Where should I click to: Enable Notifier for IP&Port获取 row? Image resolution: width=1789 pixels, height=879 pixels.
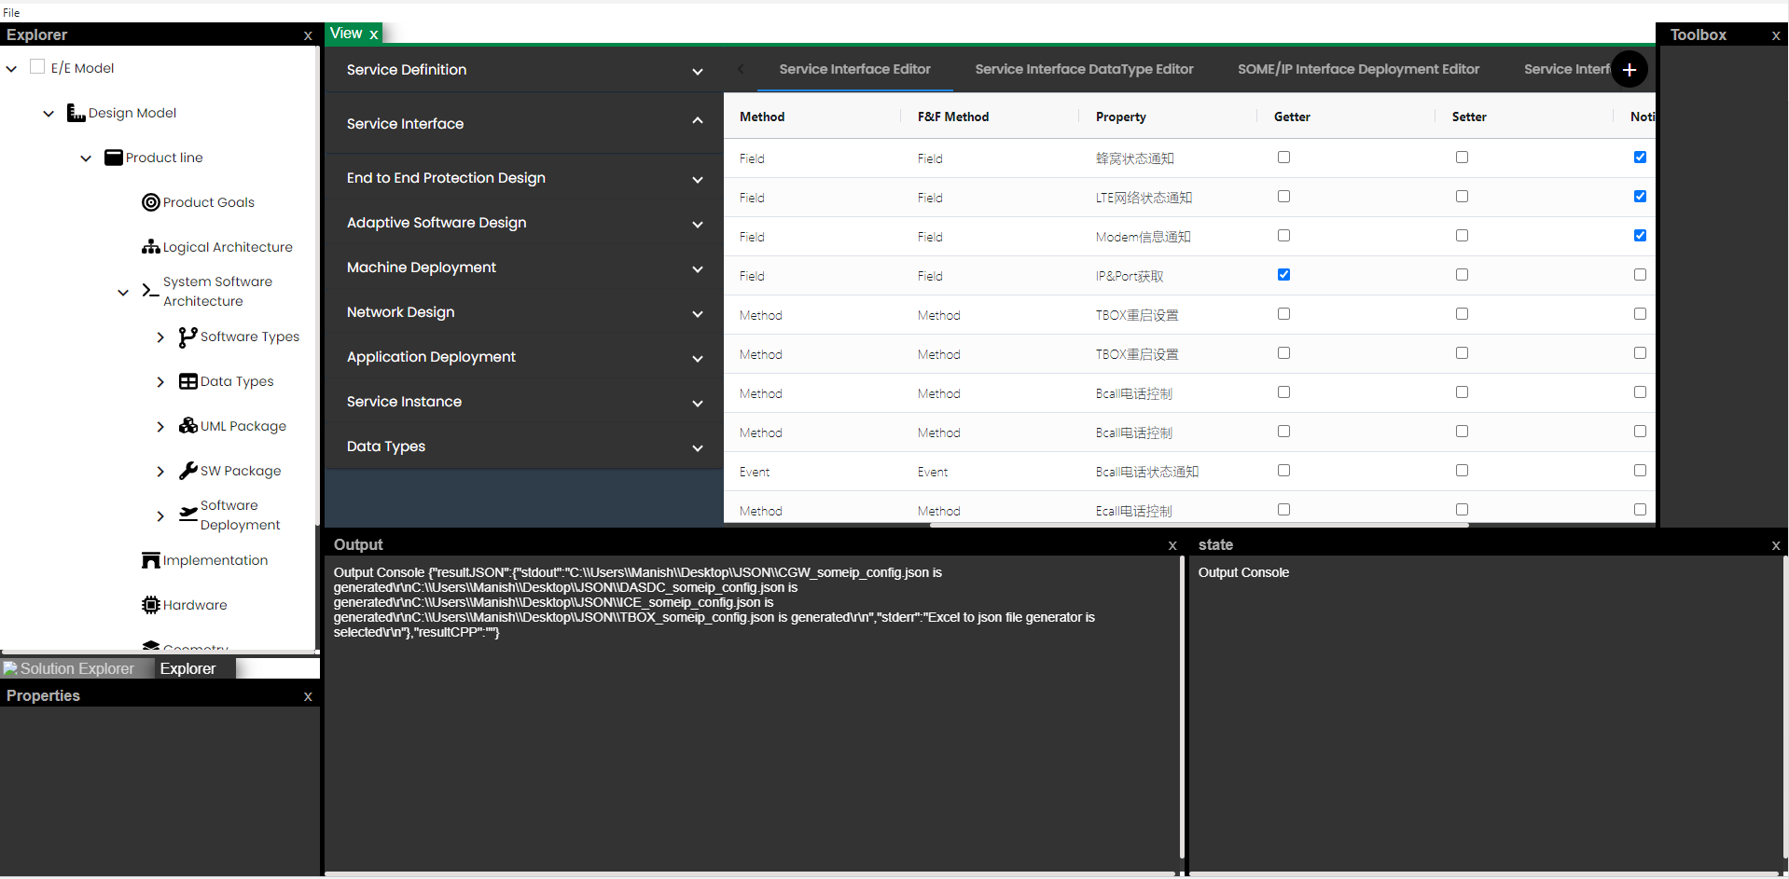click(x=1640, y=275)
